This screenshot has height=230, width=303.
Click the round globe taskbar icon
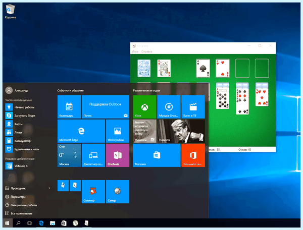(75, 223)
